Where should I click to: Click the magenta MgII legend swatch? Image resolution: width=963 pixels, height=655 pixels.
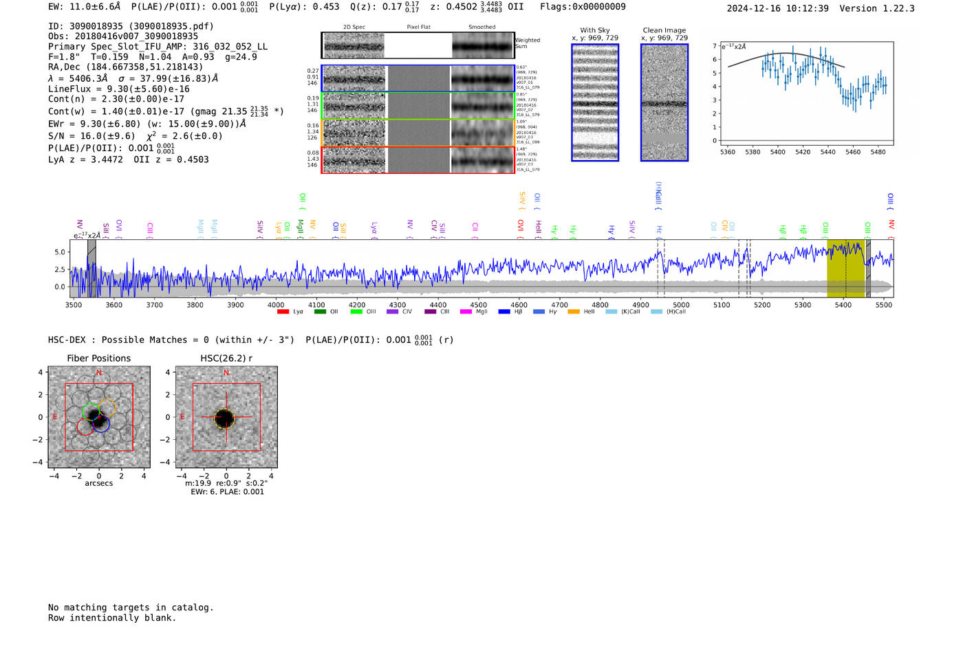pos(466,312)
